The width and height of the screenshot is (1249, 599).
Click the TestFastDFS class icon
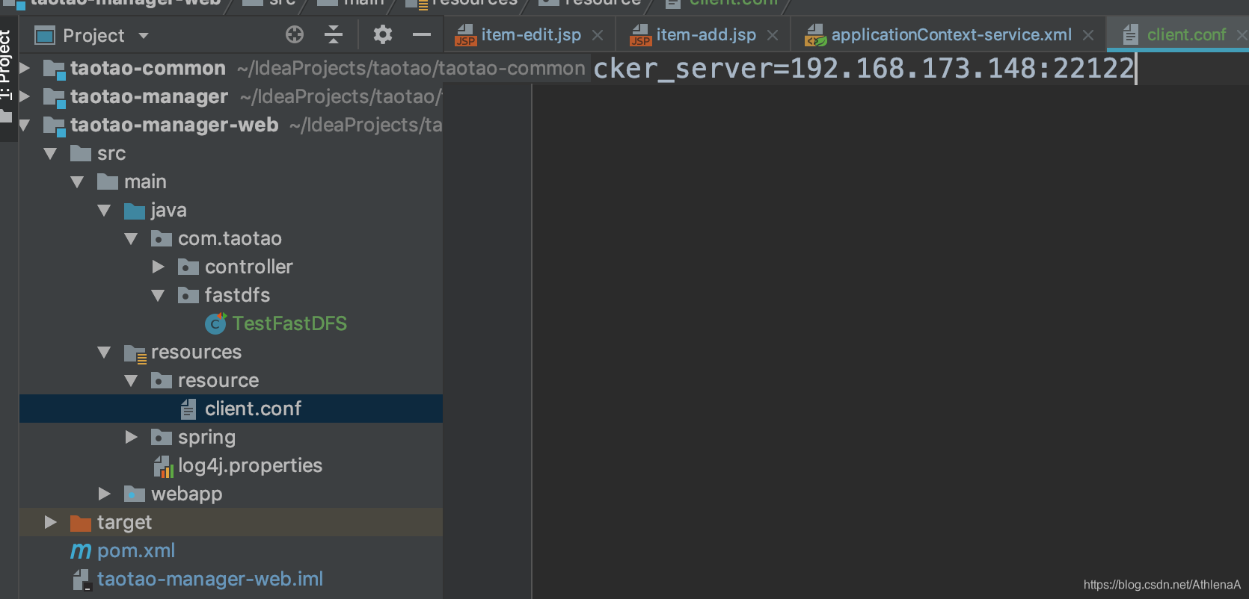coord(216,323)
